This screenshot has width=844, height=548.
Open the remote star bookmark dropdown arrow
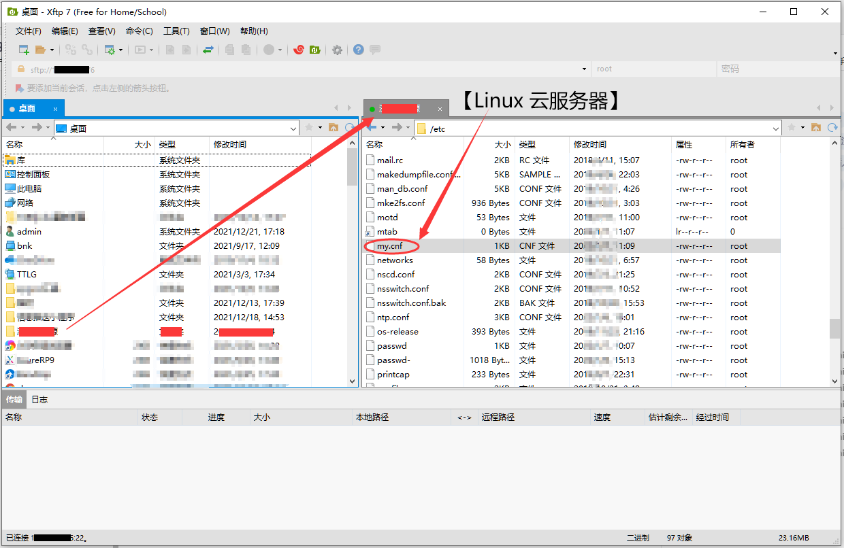tap(802, 127)
